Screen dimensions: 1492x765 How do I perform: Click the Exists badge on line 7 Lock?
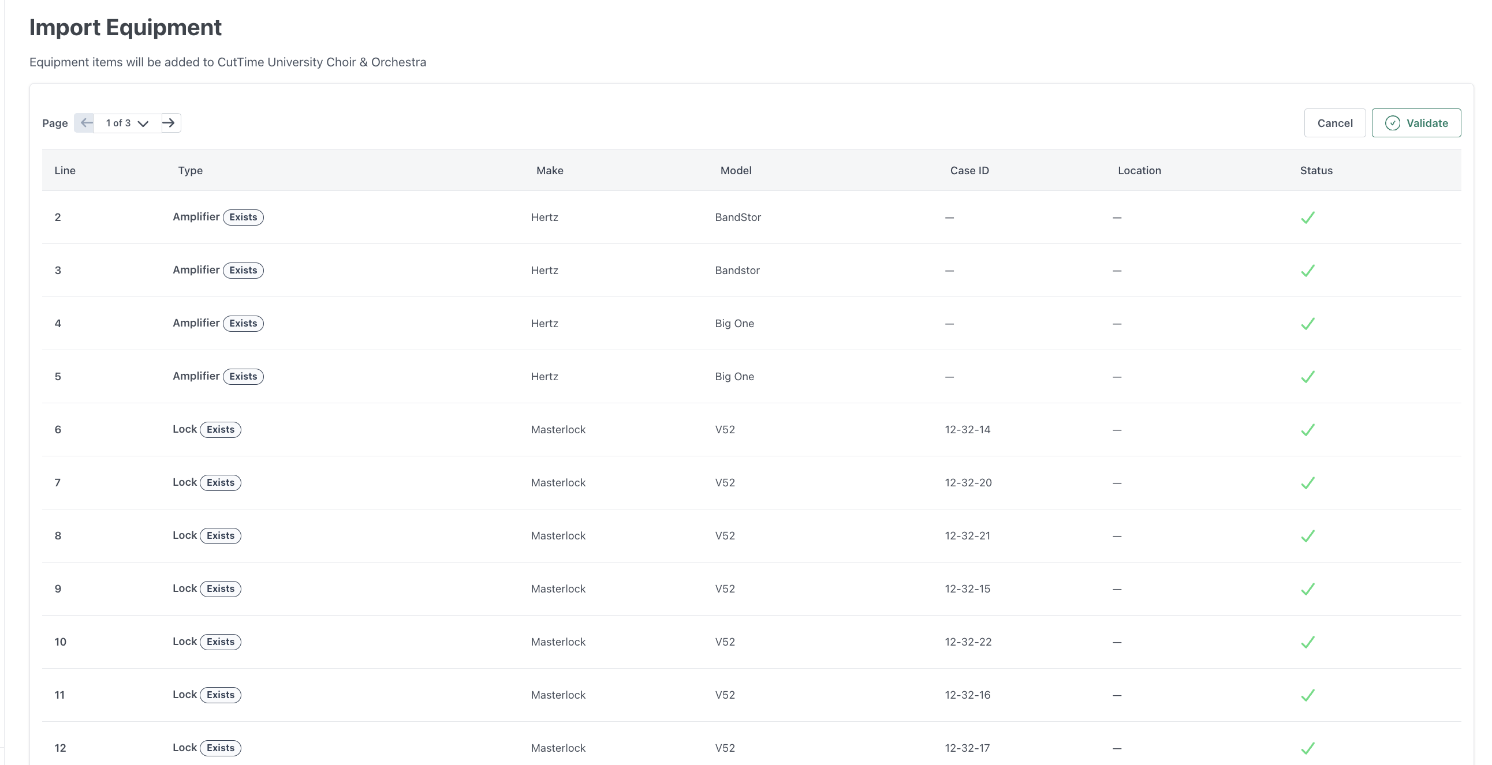pyautogui.click(x=220, y=483)
